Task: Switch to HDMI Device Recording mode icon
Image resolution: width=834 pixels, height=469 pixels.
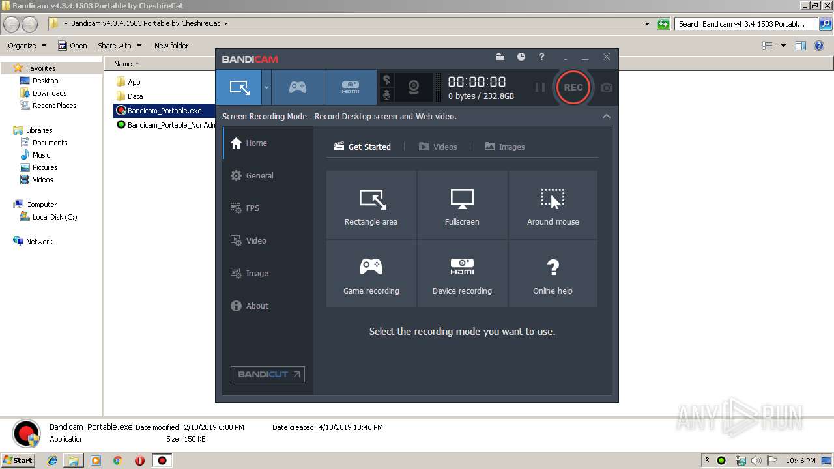Action: (351, 87)
